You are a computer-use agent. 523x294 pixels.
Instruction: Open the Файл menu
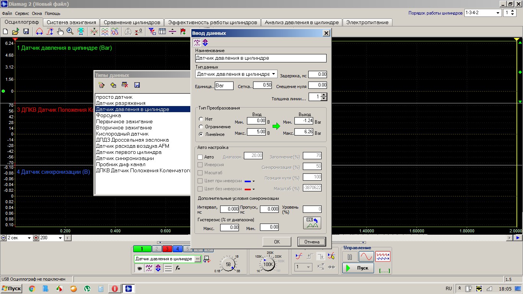click(x=7, y=13)
